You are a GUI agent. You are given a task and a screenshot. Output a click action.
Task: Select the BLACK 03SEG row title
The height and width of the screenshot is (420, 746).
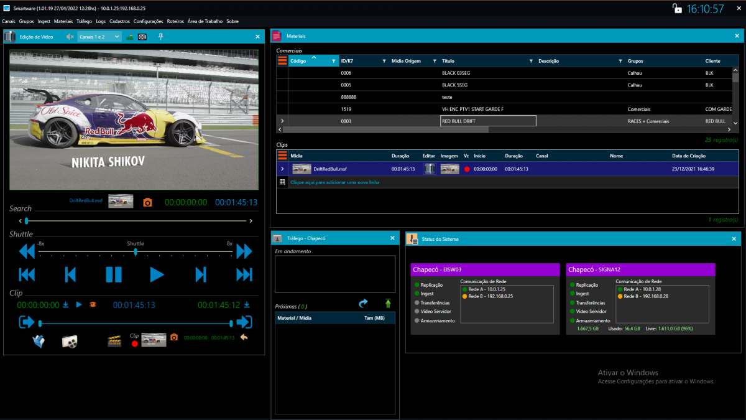456,73
